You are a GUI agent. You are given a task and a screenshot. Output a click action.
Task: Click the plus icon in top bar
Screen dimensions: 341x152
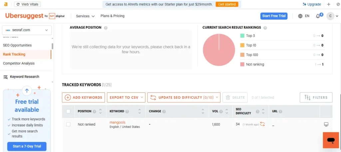[x=329, y=4]
